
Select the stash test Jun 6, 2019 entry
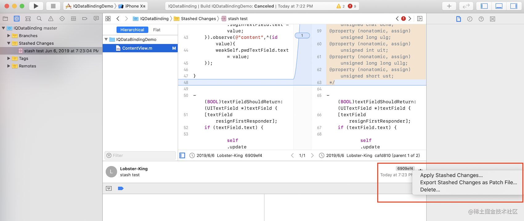click(51, 51)
